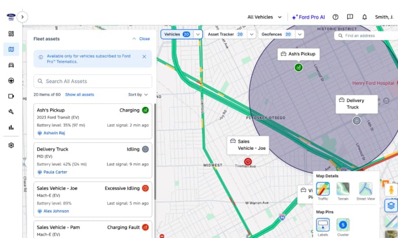Toggle the map layers button
The image size is (398, 238).
[391, 205]
